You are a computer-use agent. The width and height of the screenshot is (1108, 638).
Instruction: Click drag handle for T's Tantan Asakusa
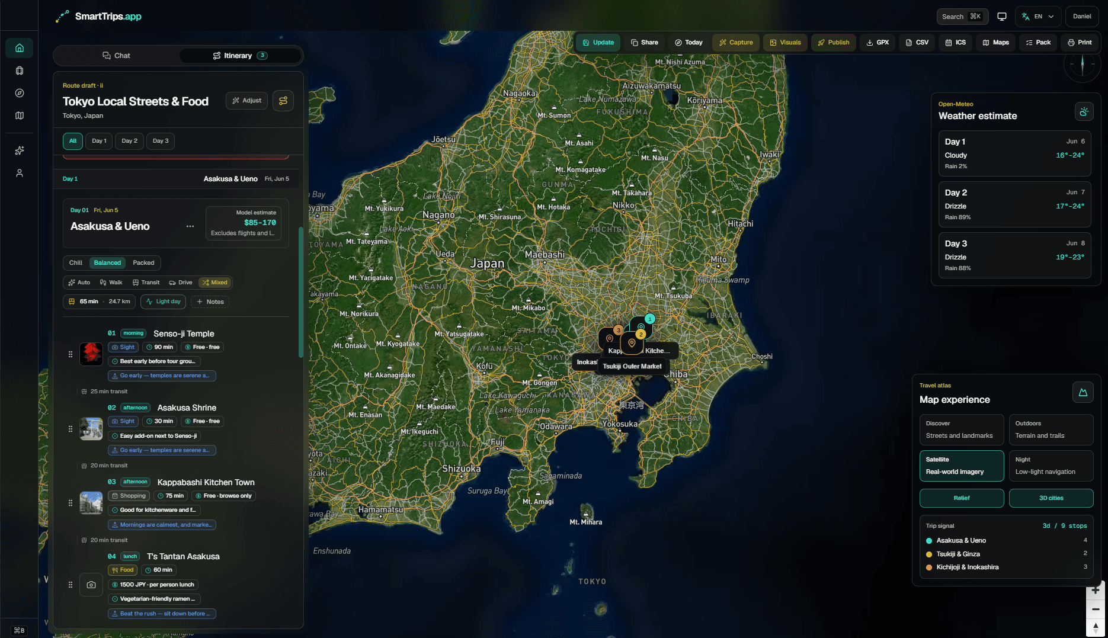70,585
